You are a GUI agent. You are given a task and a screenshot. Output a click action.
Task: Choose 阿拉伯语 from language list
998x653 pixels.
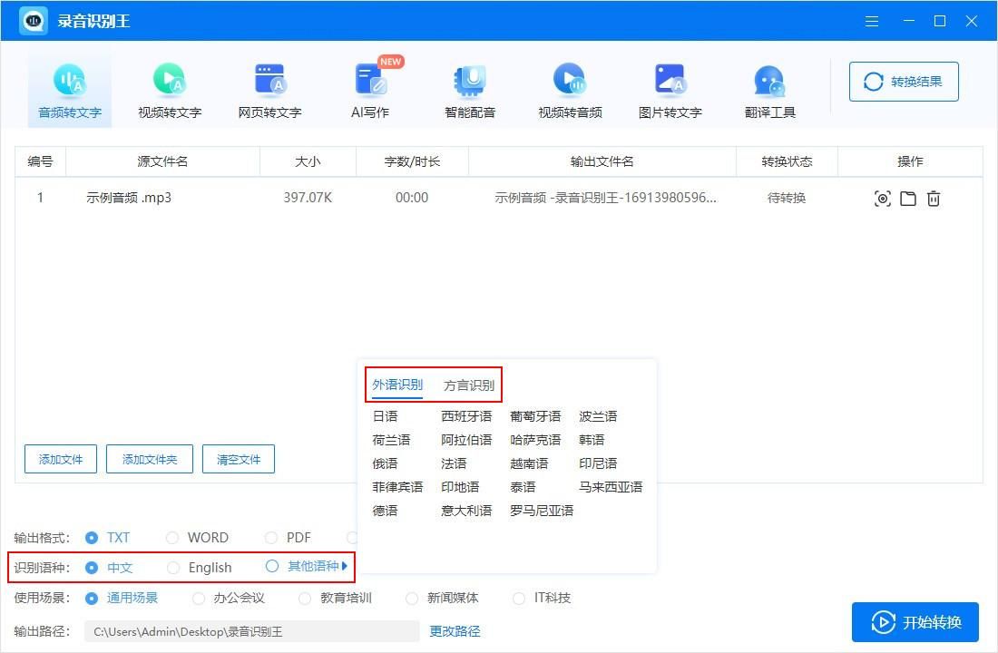466,440
